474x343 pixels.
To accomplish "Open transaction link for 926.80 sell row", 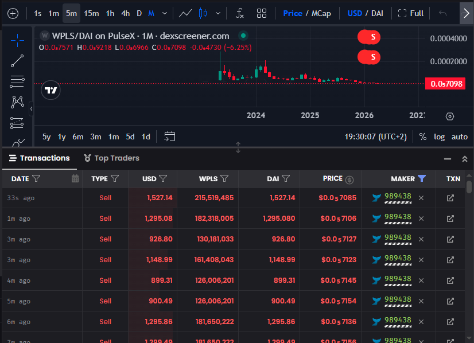I will 450,239.
